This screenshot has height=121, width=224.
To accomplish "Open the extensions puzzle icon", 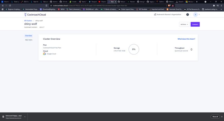I will (x=214, y=6).
